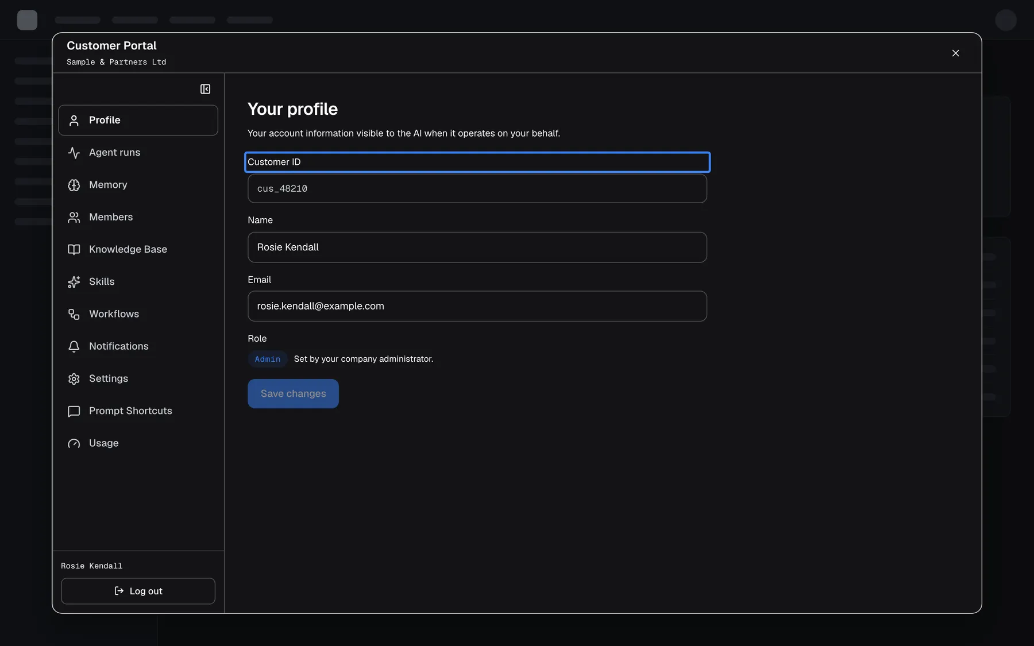Click the Memory brain icon
Viewport: 1034px width, 646px height.
click(74, 185)
